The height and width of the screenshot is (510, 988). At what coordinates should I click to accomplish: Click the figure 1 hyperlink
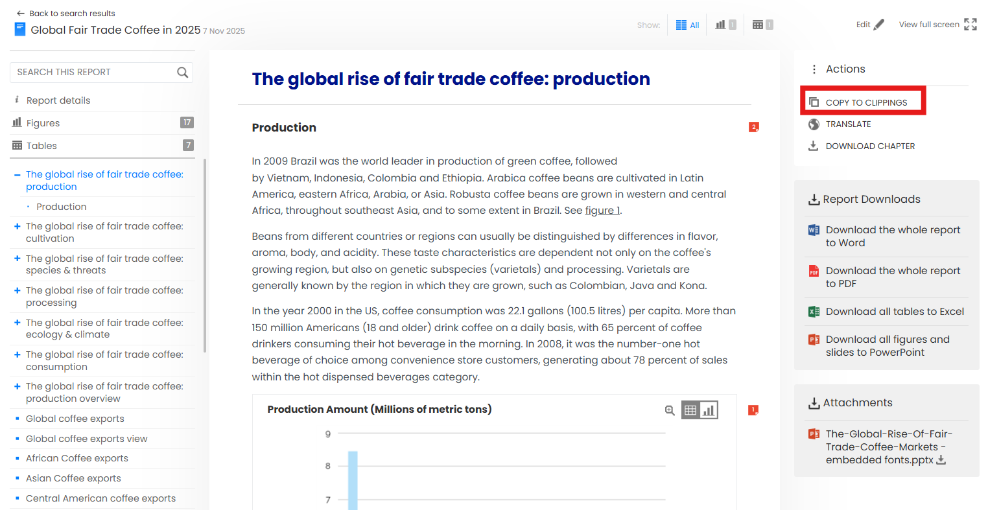[602, 211]
